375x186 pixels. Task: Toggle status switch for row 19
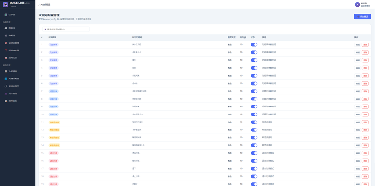pyautogui.click(x=254, y=184)
